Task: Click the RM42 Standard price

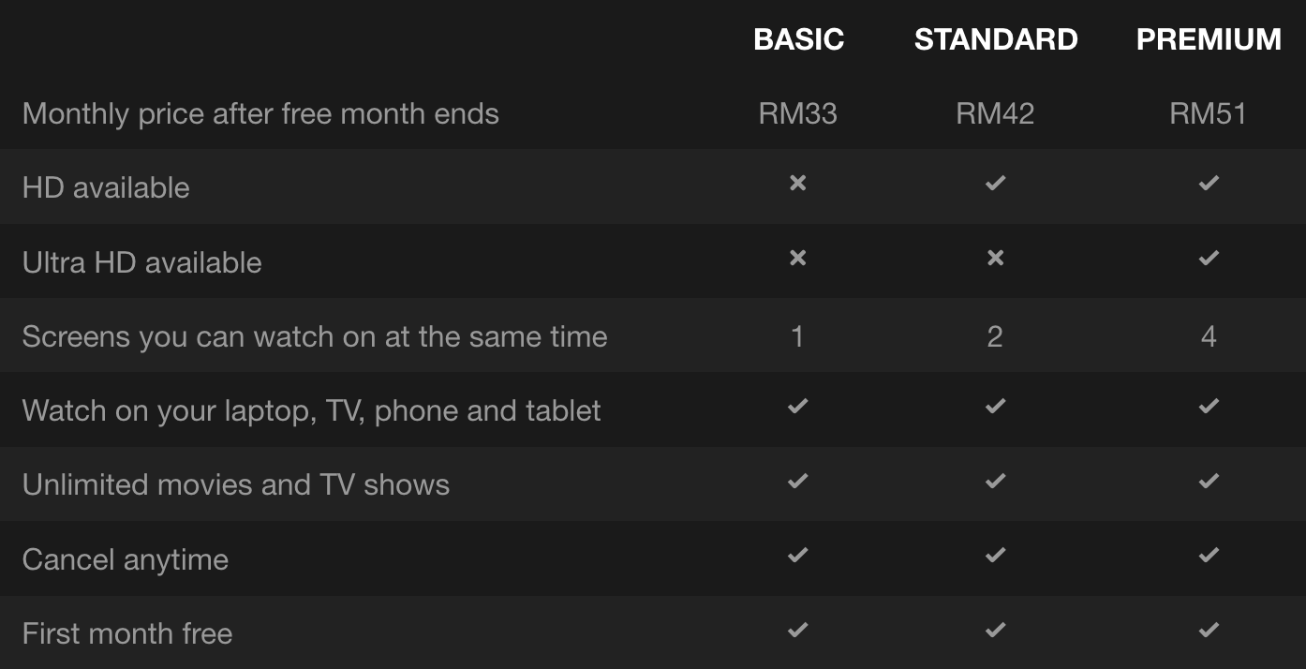Action: coord(995,114)
